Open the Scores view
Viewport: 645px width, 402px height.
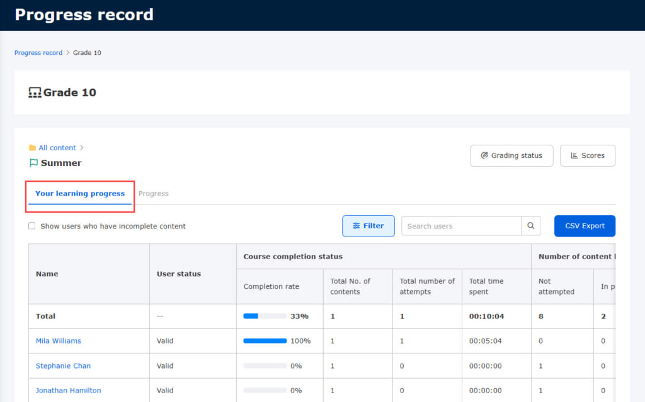(587, 155)
